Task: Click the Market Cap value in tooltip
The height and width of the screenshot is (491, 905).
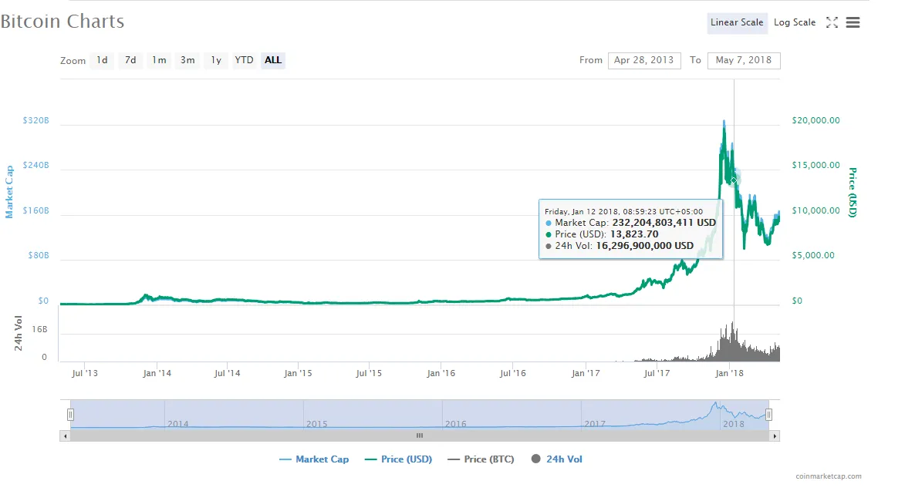Action: pyautogui.click(x=664, y=223)
